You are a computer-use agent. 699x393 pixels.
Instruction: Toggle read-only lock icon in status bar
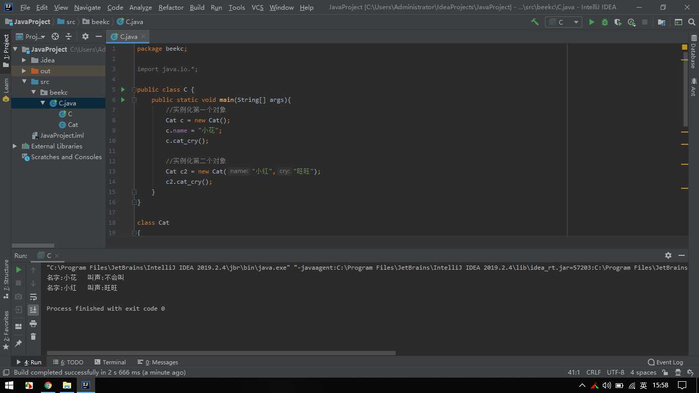coord(665,373)
